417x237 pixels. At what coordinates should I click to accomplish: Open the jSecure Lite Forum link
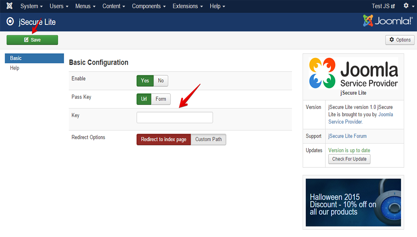tap(347, 136)
